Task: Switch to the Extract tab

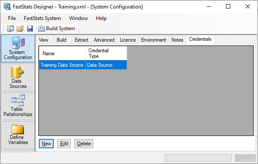Action: [x=81, y=40]
